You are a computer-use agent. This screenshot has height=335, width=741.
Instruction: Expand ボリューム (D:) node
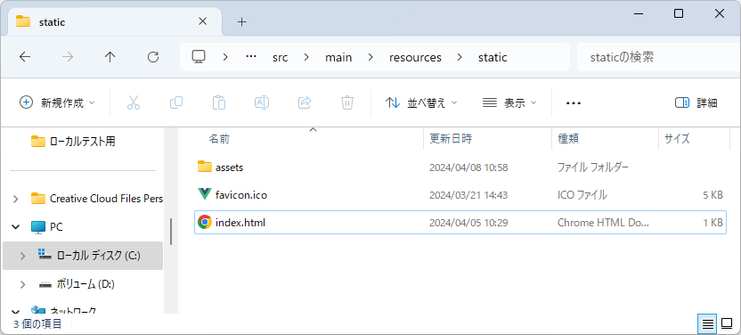(x=22, y=284)
